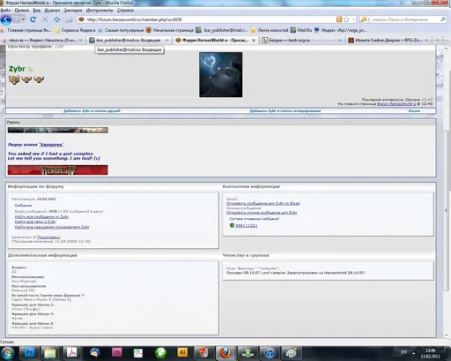Open the Закладки menu
The height and width of the screenshot is (361, 451).
[x=73, y=11]
